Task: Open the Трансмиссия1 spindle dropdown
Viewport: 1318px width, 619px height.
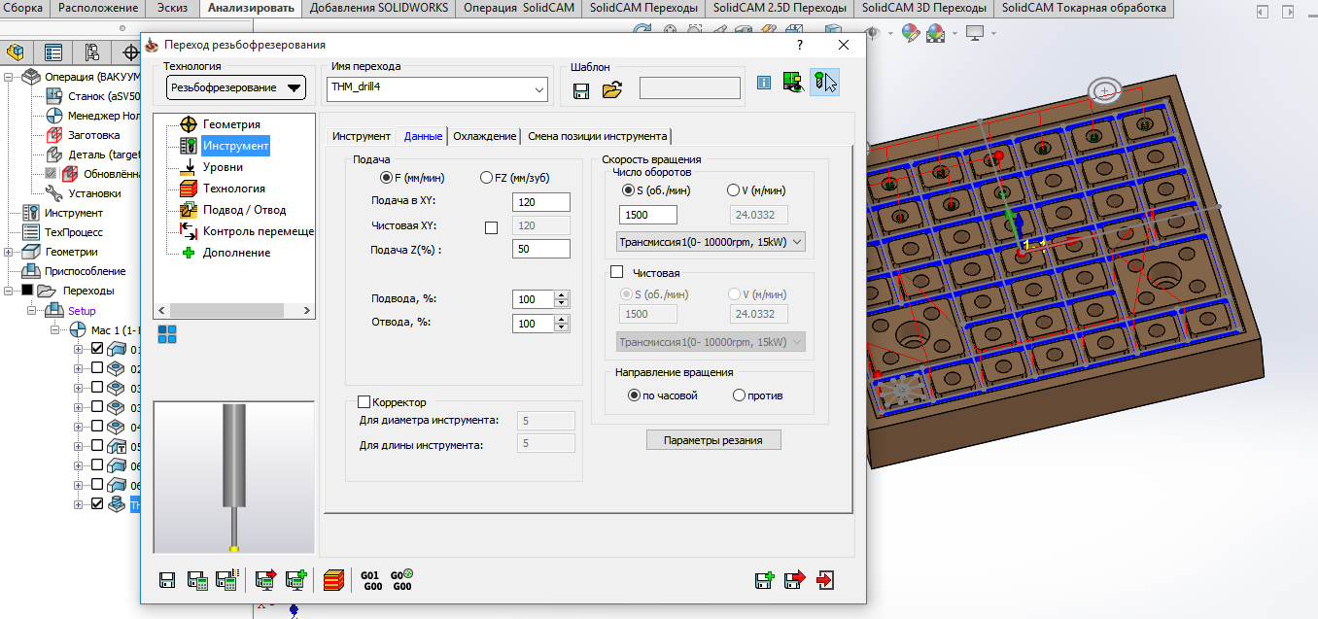Action: pyautogui.click(x=711, y=241)
